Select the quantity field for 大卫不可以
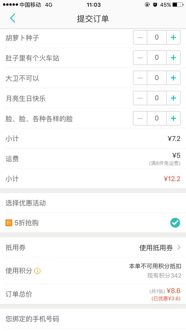 point(157,78)
